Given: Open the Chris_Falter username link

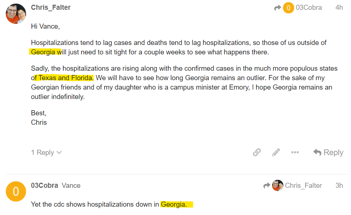Looking at the screenshot, I should coord(51,7).
